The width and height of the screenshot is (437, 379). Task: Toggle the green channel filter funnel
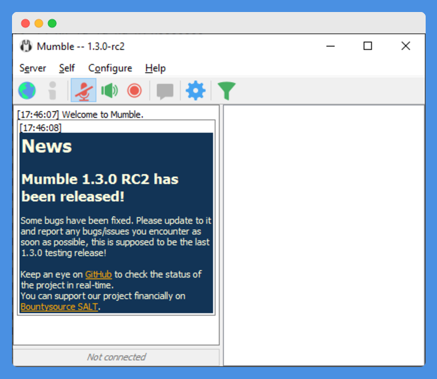pos(226,91)
